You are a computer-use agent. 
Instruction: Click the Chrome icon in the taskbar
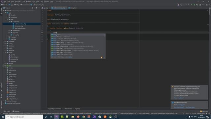(x=83, y=117)
